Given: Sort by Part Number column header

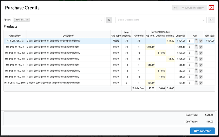Looking at the screenshot, I should click(x=15, y=36).
